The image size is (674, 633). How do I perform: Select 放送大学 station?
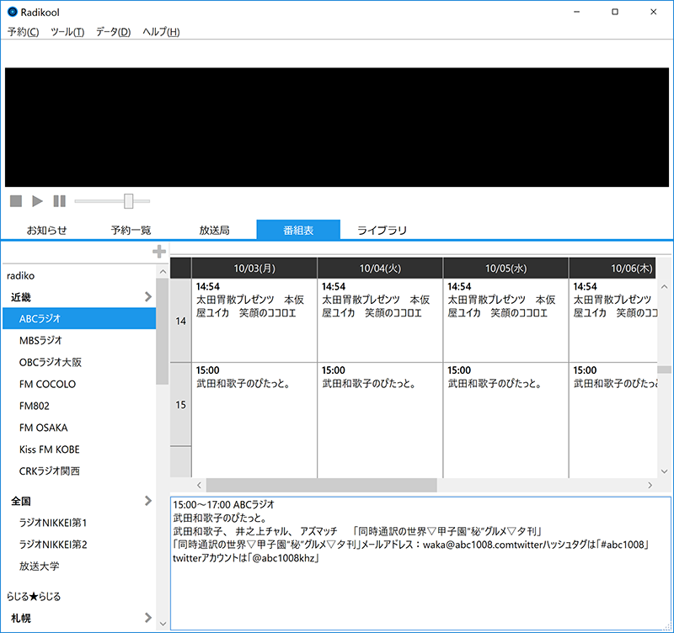[79, 567]
